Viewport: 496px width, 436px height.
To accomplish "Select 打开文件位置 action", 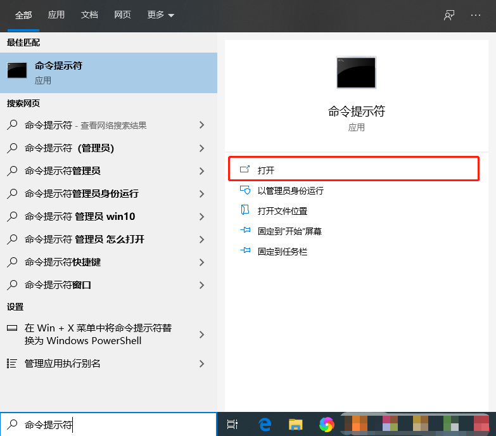I will [x=282, y=211].
